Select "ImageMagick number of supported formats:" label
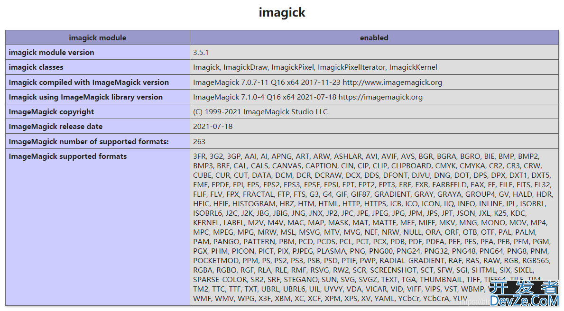Image resolution: width=564 pixels, height=311 pixels. (x=89, y=142)
